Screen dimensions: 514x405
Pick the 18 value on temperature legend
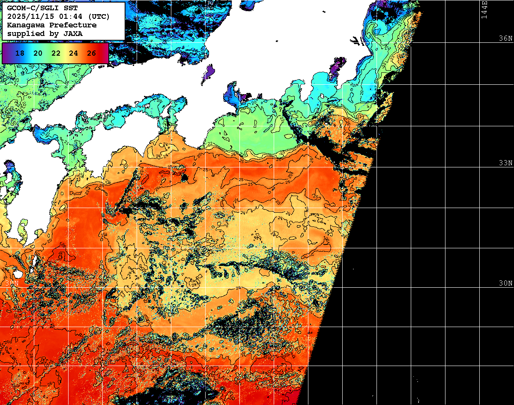(x=19, y=54)
